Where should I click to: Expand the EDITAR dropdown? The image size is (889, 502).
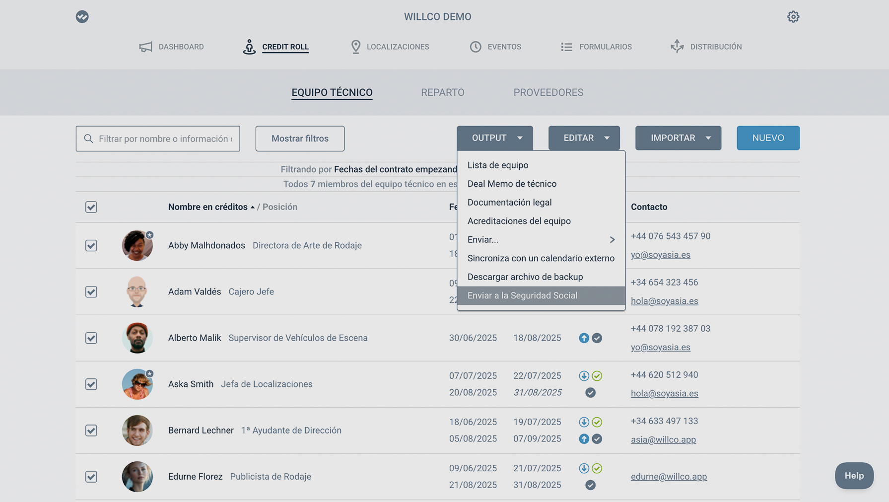[x=584, y=138]
